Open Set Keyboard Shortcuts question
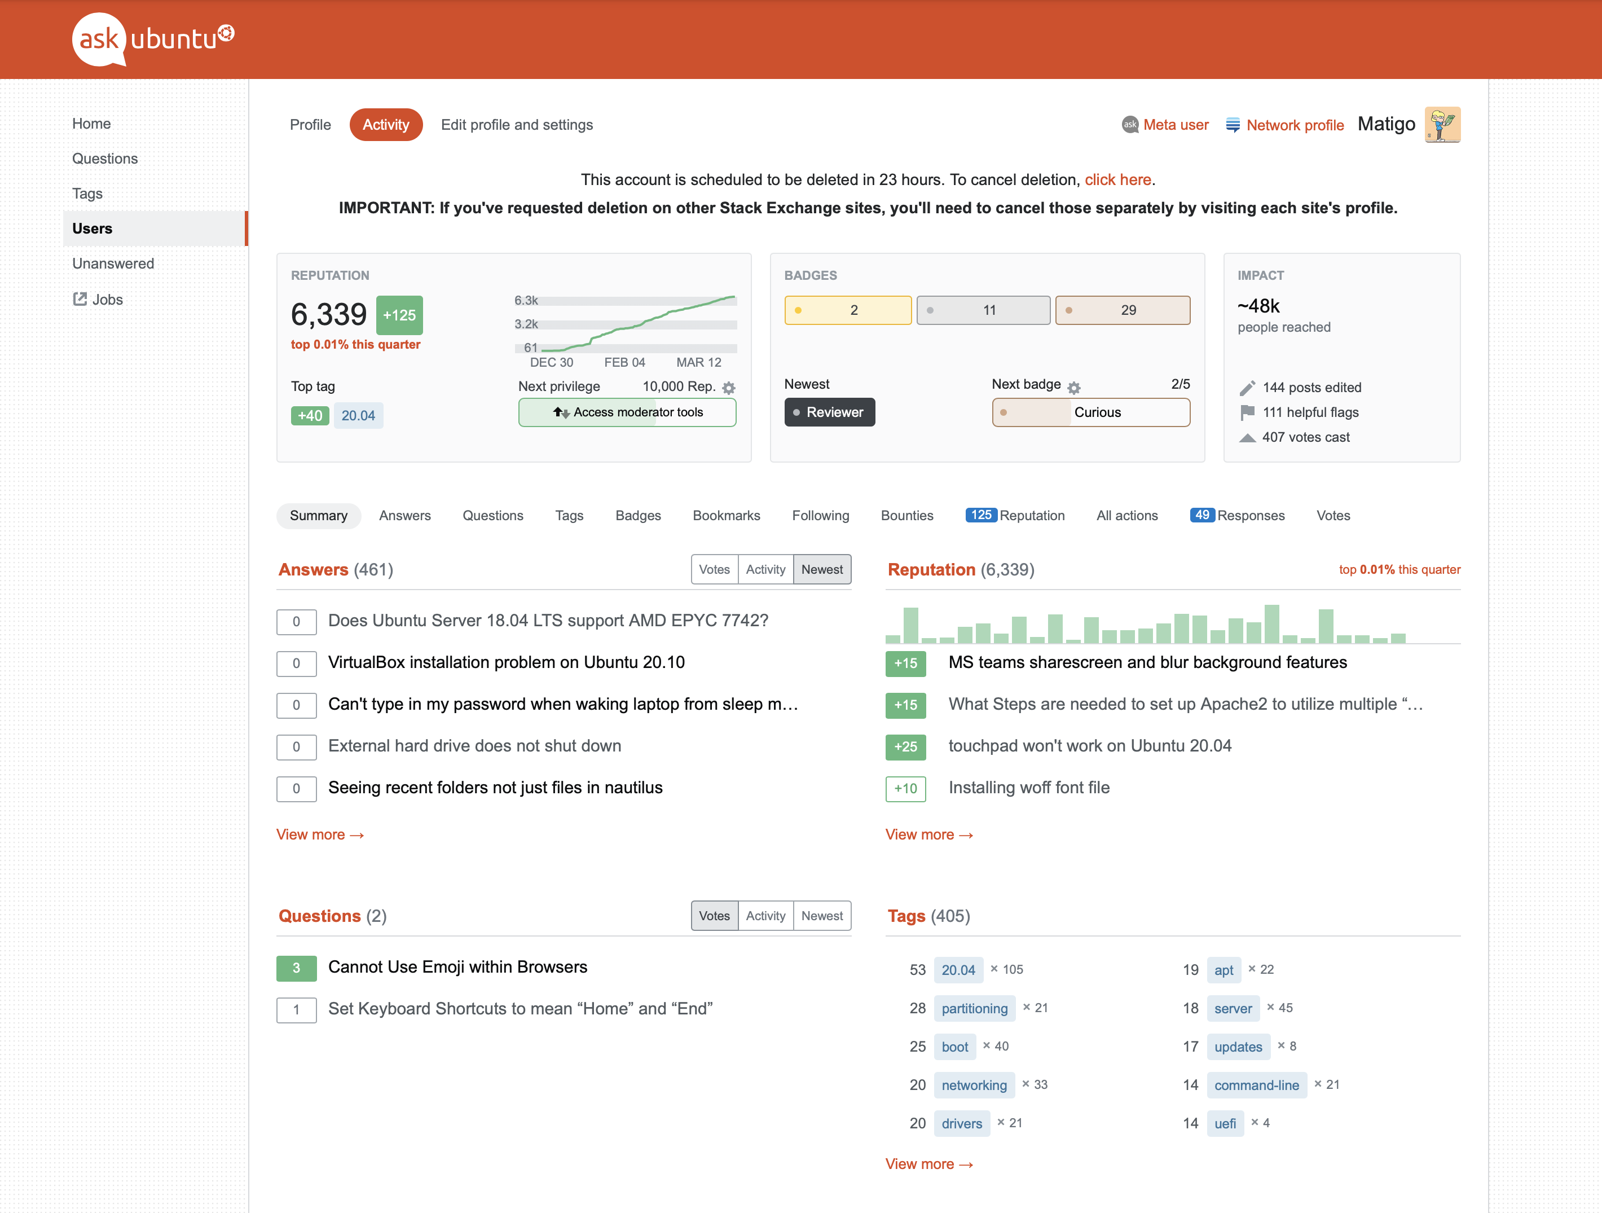Screen dimensions: 1602x1213 [520, 1009]
